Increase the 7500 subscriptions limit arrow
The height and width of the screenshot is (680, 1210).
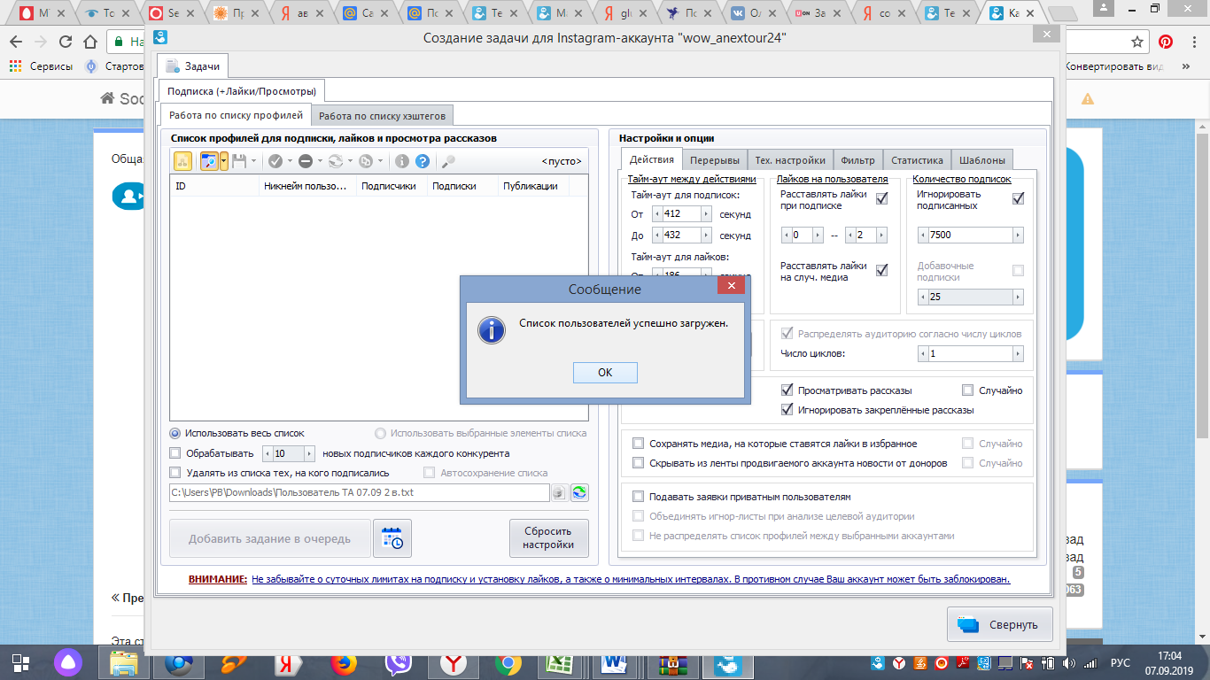coord(1018,236)
